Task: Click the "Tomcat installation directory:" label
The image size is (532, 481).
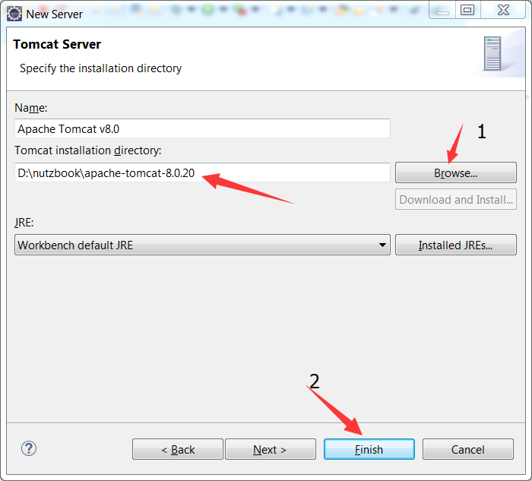Action: 88,150
